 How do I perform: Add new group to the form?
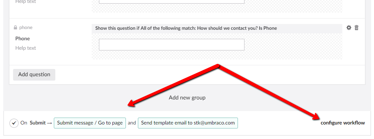pyautogui.click(x=187, y=98)
